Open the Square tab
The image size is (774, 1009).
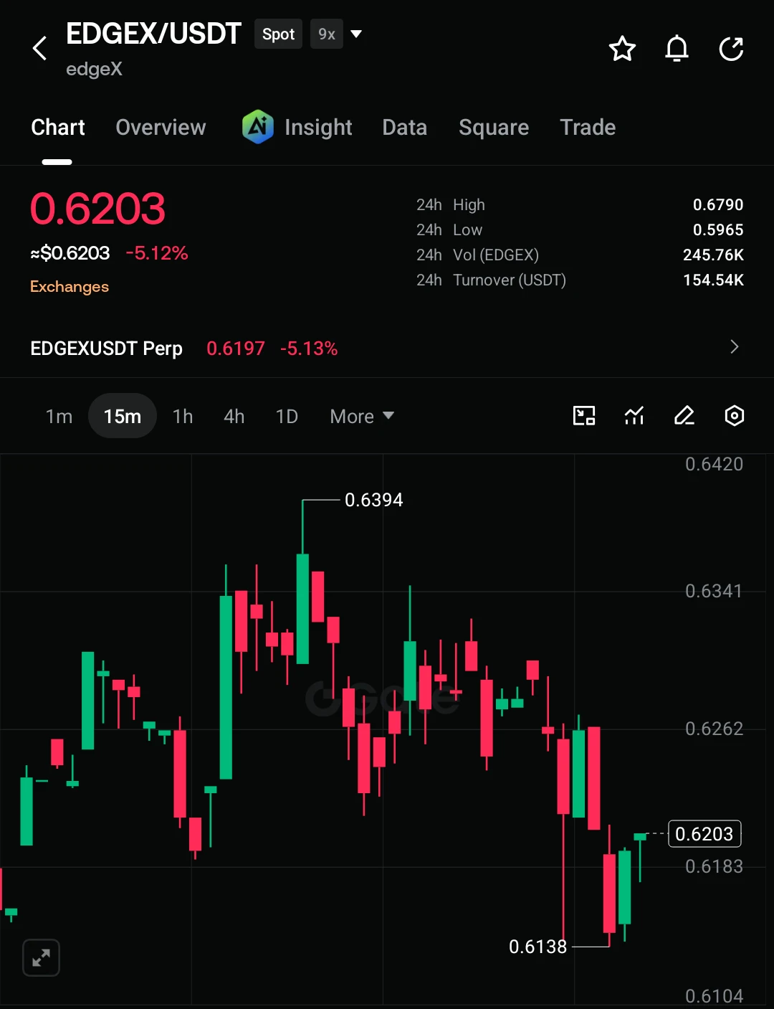point(494,127)
